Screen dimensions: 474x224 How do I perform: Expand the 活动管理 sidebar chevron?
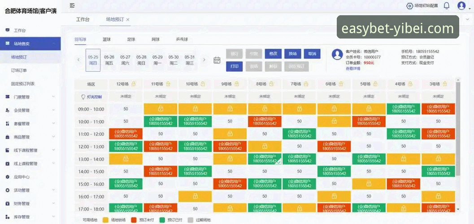53,190
